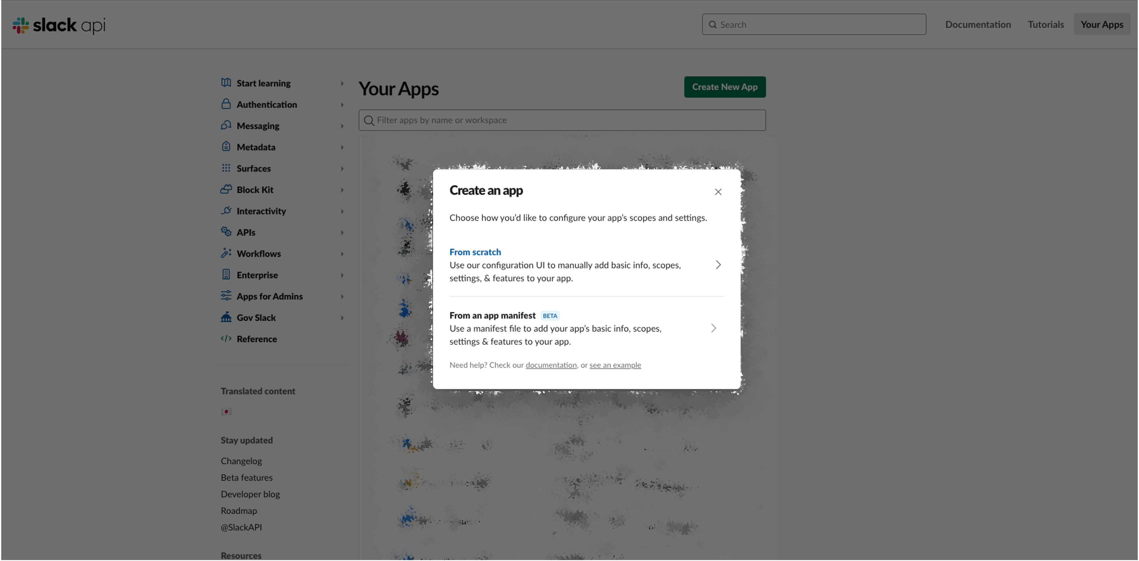Click the Slack API logo
Viewport: 1139px width, 561px height.
point(59,25)
